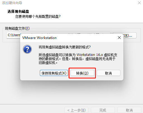Click the 现有磁盘文件(F) group label
Screen dimensions: 143x113
pos(17,28)
